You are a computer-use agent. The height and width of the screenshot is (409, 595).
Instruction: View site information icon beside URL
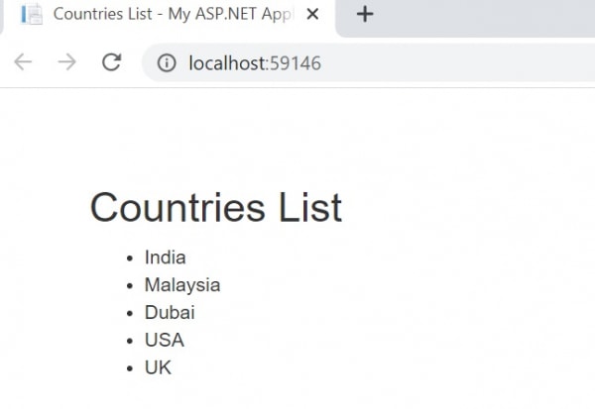(x=169, y=63)
